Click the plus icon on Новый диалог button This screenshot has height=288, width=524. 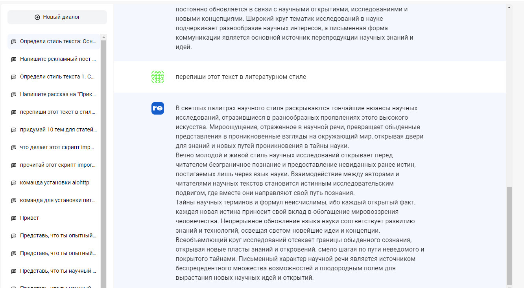pyautogui.click(x=38, y=17)
